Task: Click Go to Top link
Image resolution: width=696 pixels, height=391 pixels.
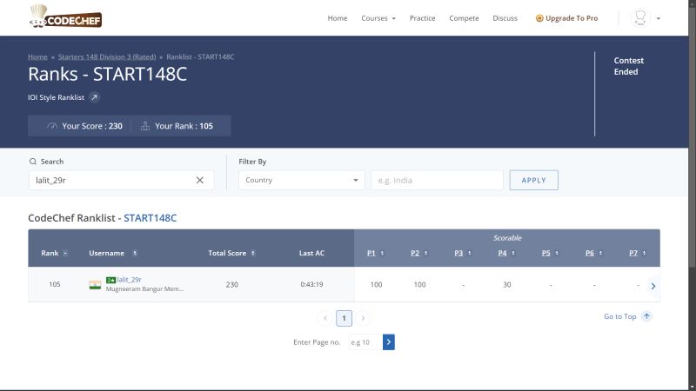Action: pyautogui.click(x=620, y=316)
